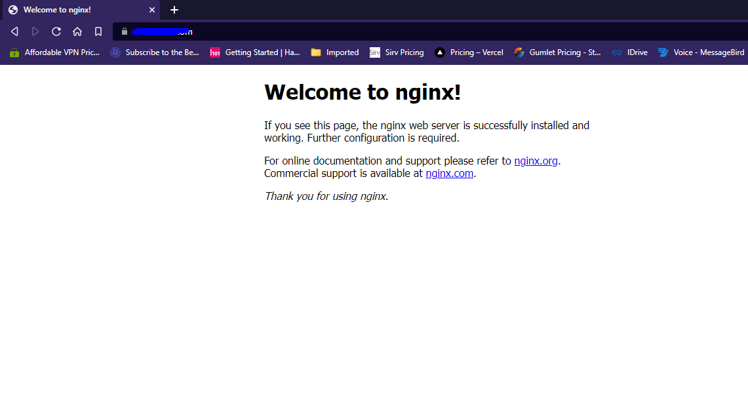Go back to the previous page

(x=14, y=31)
